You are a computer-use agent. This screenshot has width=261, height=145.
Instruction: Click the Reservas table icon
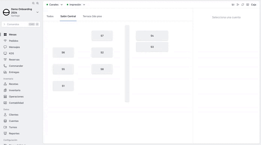(x=5, y=59)
